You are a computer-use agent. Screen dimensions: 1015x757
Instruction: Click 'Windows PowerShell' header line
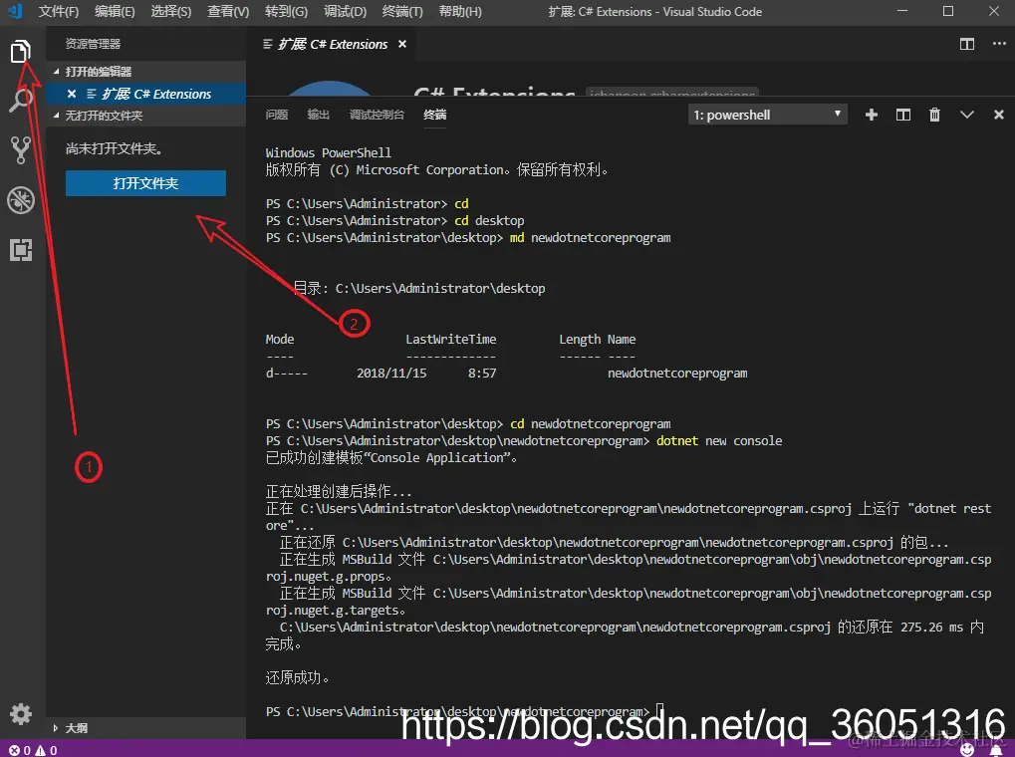328,152
